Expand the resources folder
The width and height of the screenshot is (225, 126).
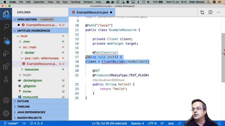coord(22,69)
